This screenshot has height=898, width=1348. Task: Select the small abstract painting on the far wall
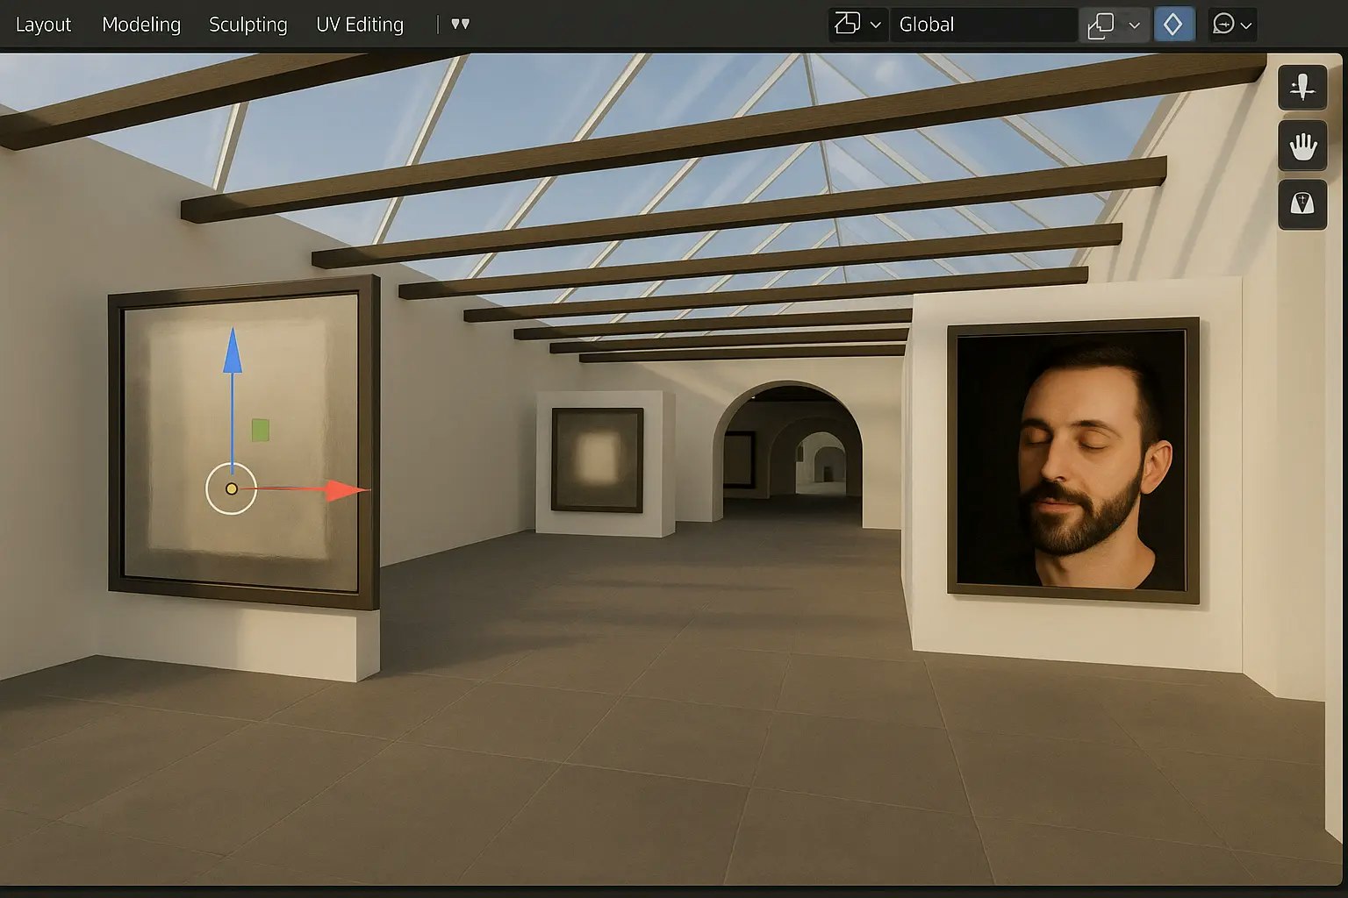[598, 460]
